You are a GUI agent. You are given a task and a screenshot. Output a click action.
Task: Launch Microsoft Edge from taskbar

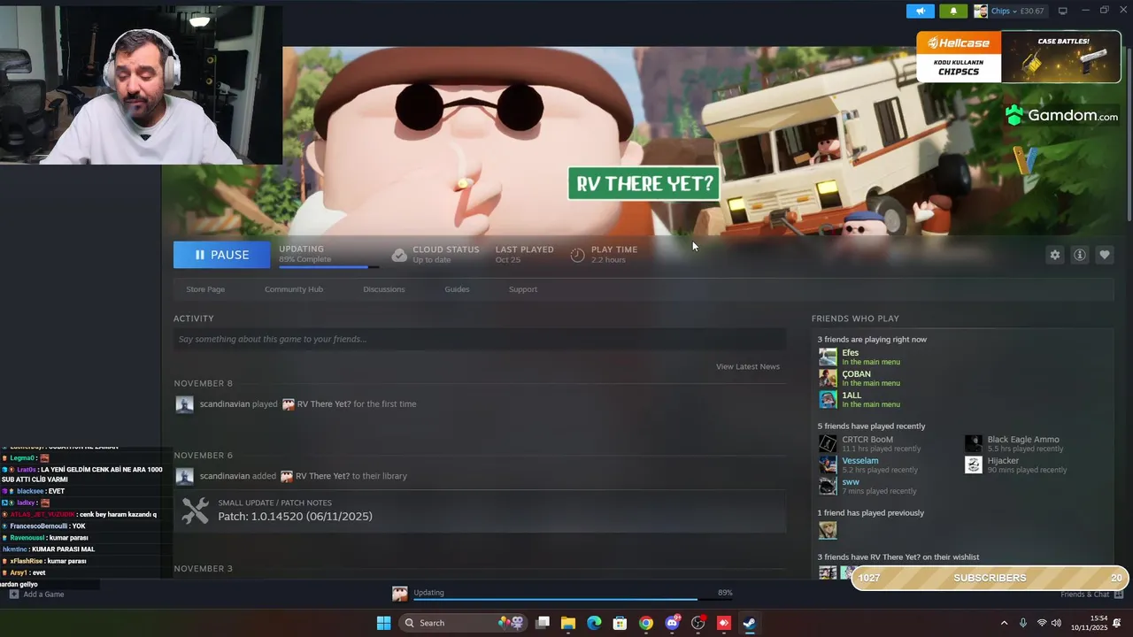pos(594,623)
